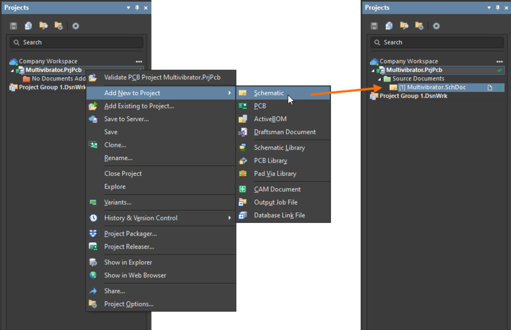Choose Validate PCB Project Multivibrator.PrjPcb
The image size is (511, 330).
pyautogui.click(x=161, y=77)
